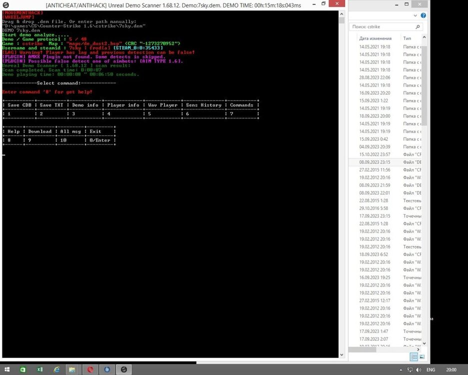Click the blue Help icon in Explorer
Screen dimensions: 468x375
tap(424, 15)
